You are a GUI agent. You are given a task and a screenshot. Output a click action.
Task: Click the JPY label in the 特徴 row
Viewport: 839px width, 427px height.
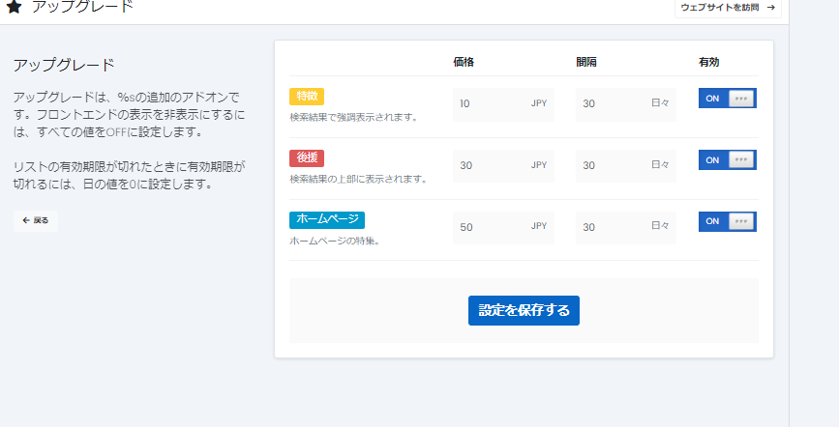(538, 103)
